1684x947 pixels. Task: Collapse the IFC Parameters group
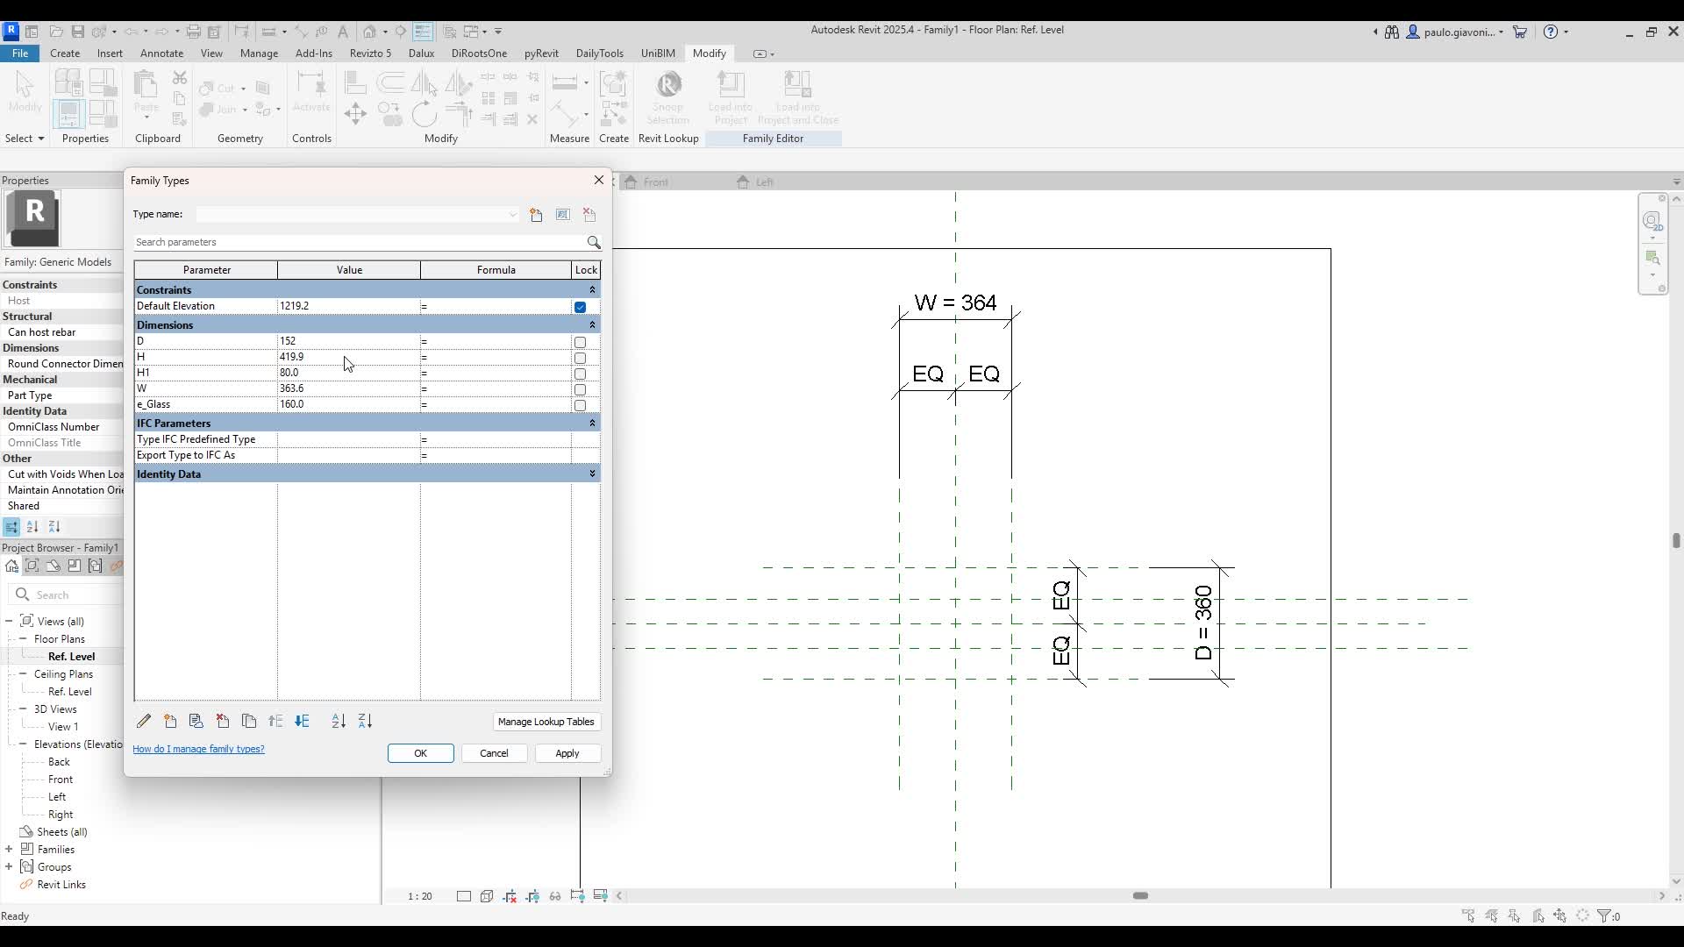pos(592,423)
